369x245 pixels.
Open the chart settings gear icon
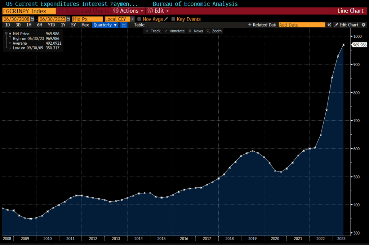point(363,25)
